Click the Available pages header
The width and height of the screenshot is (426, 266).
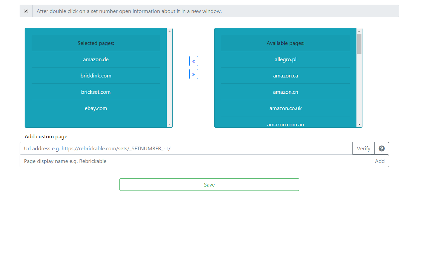click(286, 43)
